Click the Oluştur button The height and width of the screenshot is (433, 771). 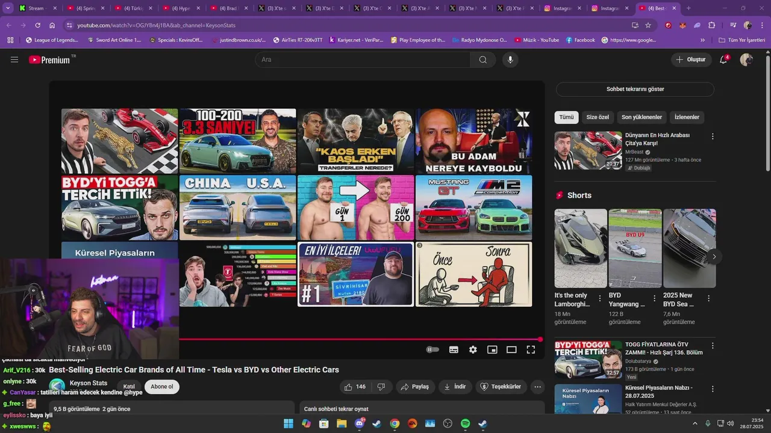(x=690, y=60)
